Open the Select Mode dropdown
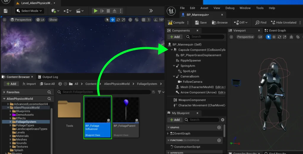The image size is (303, 154). (x=30, y=11)
